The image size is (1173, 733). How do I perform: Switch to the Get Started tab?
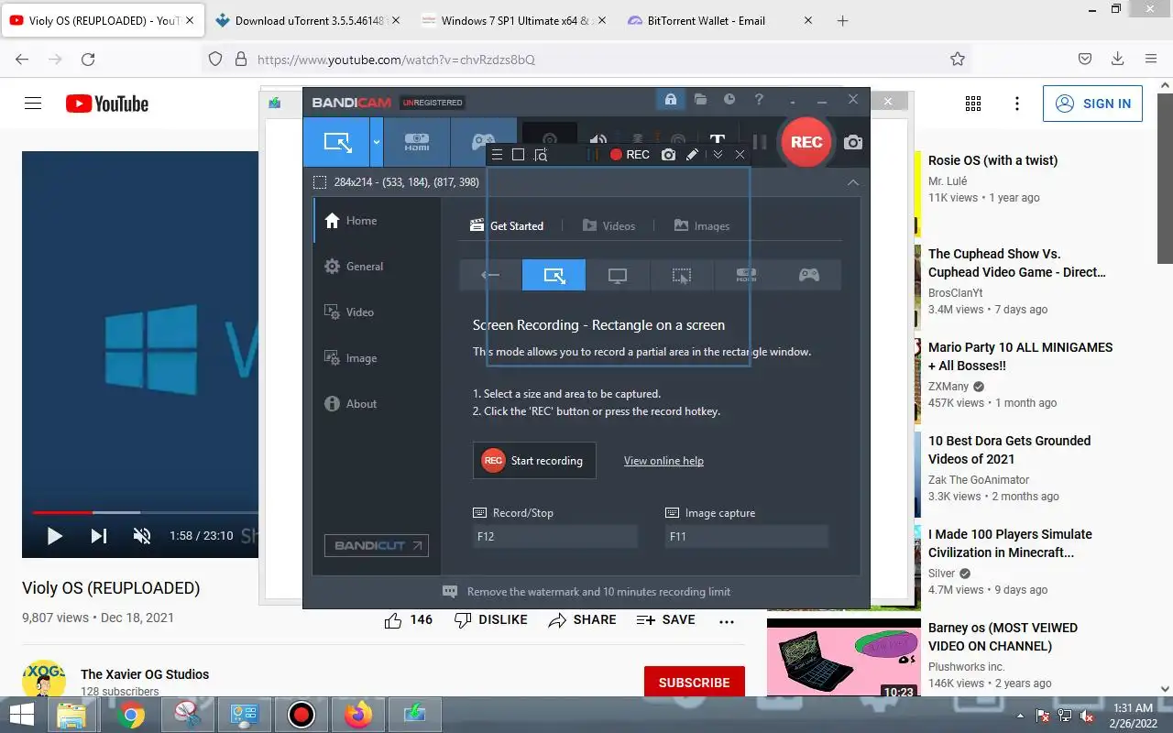(507, 225)
